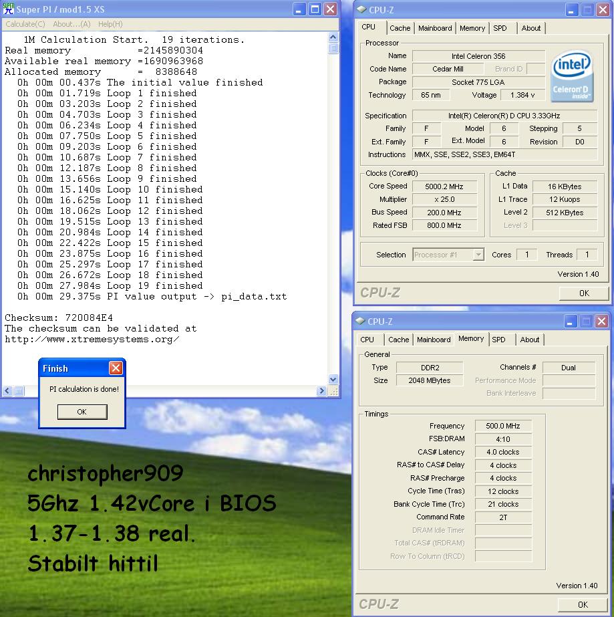Select CPU tab in top CPU-Z window
The width and height of the screenshot is (614, 617).
click(369, 27)
